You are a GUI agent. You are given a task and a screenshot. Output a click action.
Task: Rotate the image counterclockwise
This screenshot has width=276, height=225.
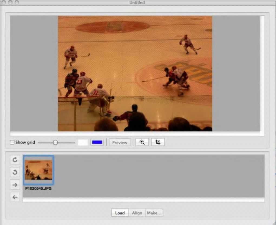tap(15, 172)
